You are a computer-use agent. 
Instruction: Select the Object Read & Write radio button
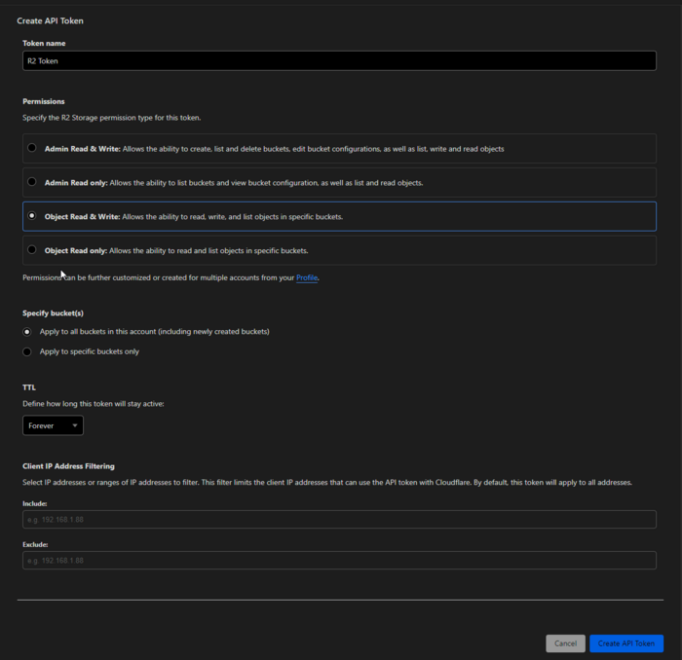point(32,216)
